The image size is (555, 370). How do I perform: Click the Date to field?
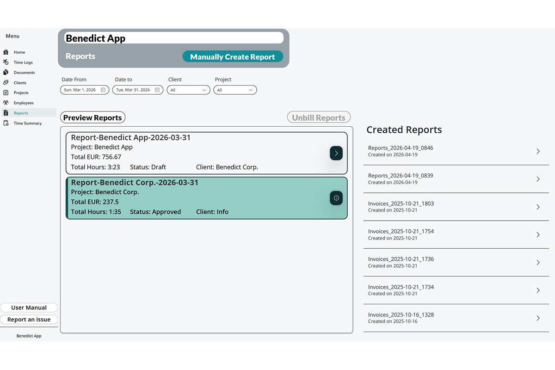coord(138,90)
